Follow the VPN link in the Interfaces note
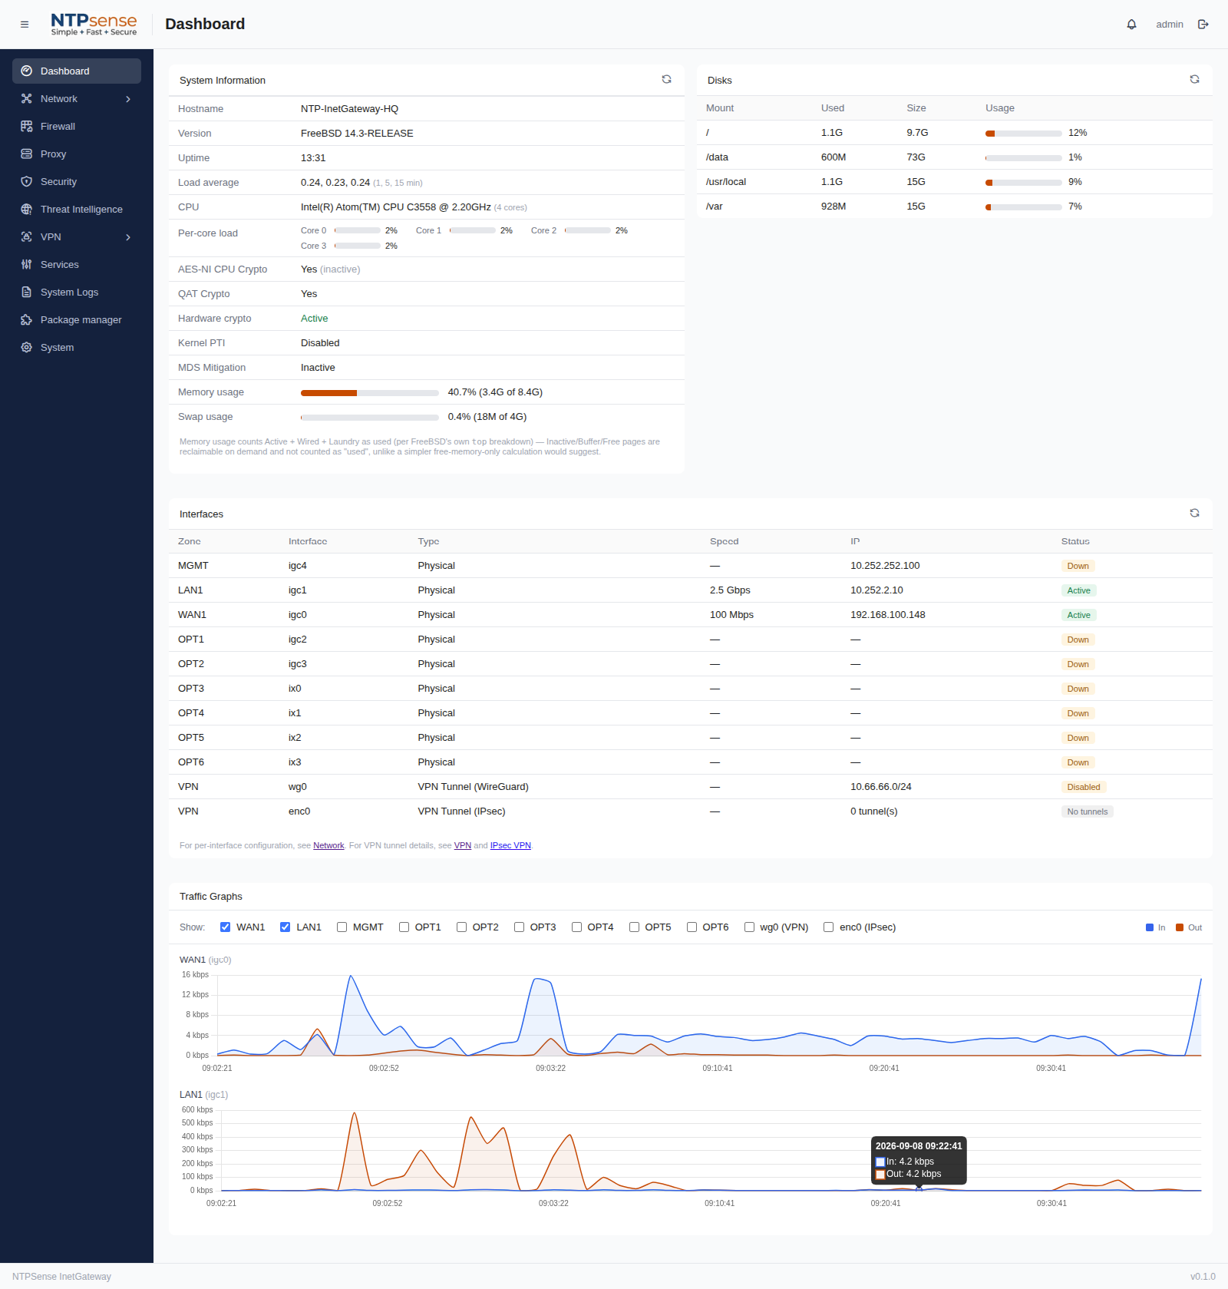This screenshot has width=1228, height=1289. tap(463, 845)
